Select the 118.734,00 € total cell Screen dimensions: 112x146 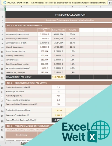(x=58, y=77)
